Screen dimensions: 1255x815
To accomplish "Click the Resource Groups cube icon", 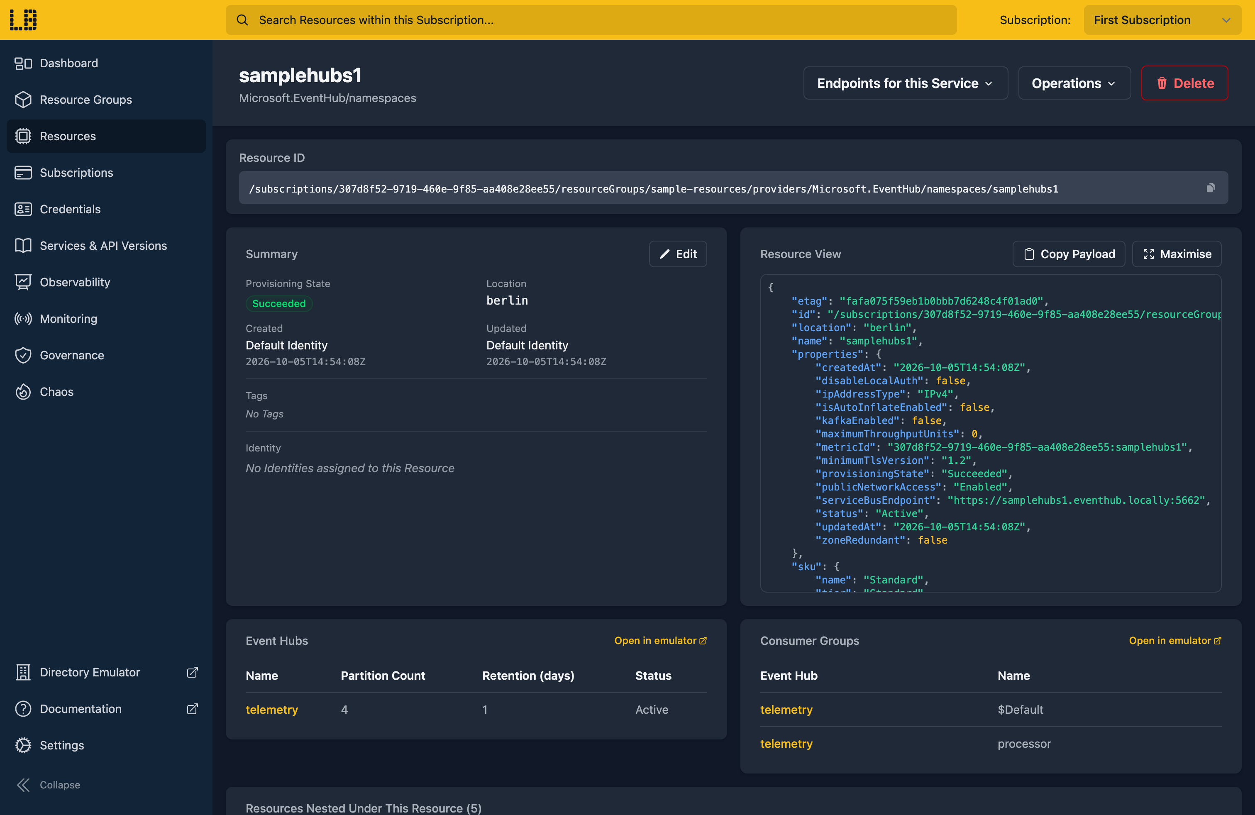I will coord(23,100).
